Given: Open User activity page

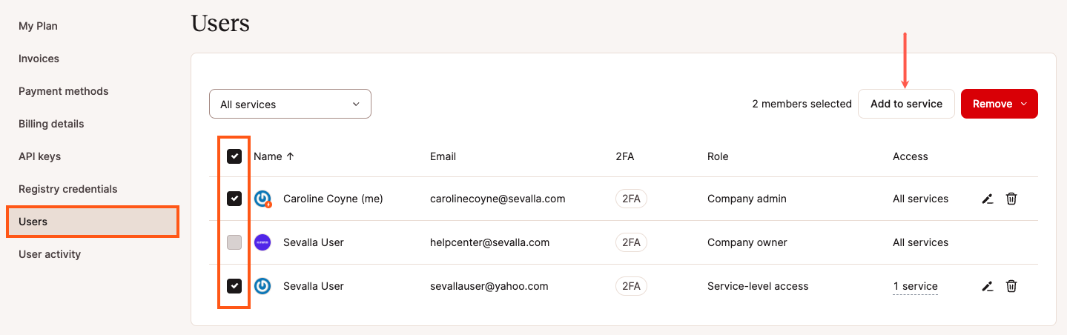Looking at the screenshot, I should 50,254.
